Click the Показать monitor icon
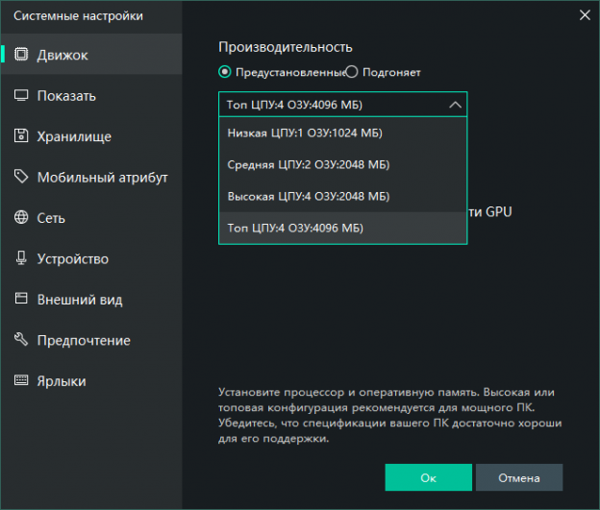600x510 pixels. (x=21, y=96)
